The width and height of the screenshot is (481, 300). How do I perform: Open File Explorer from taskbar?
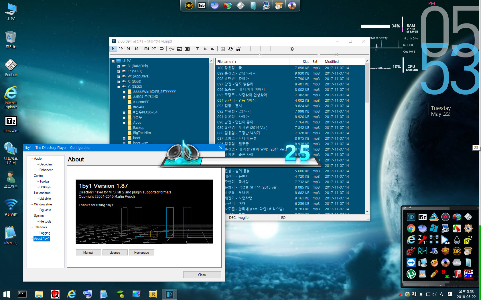click(x=39, y=294)
